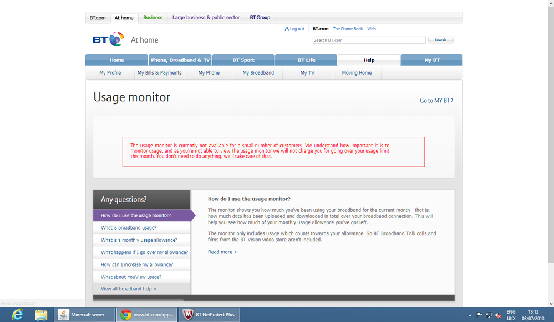Click the Action Center flag icon

coord(480,315)
